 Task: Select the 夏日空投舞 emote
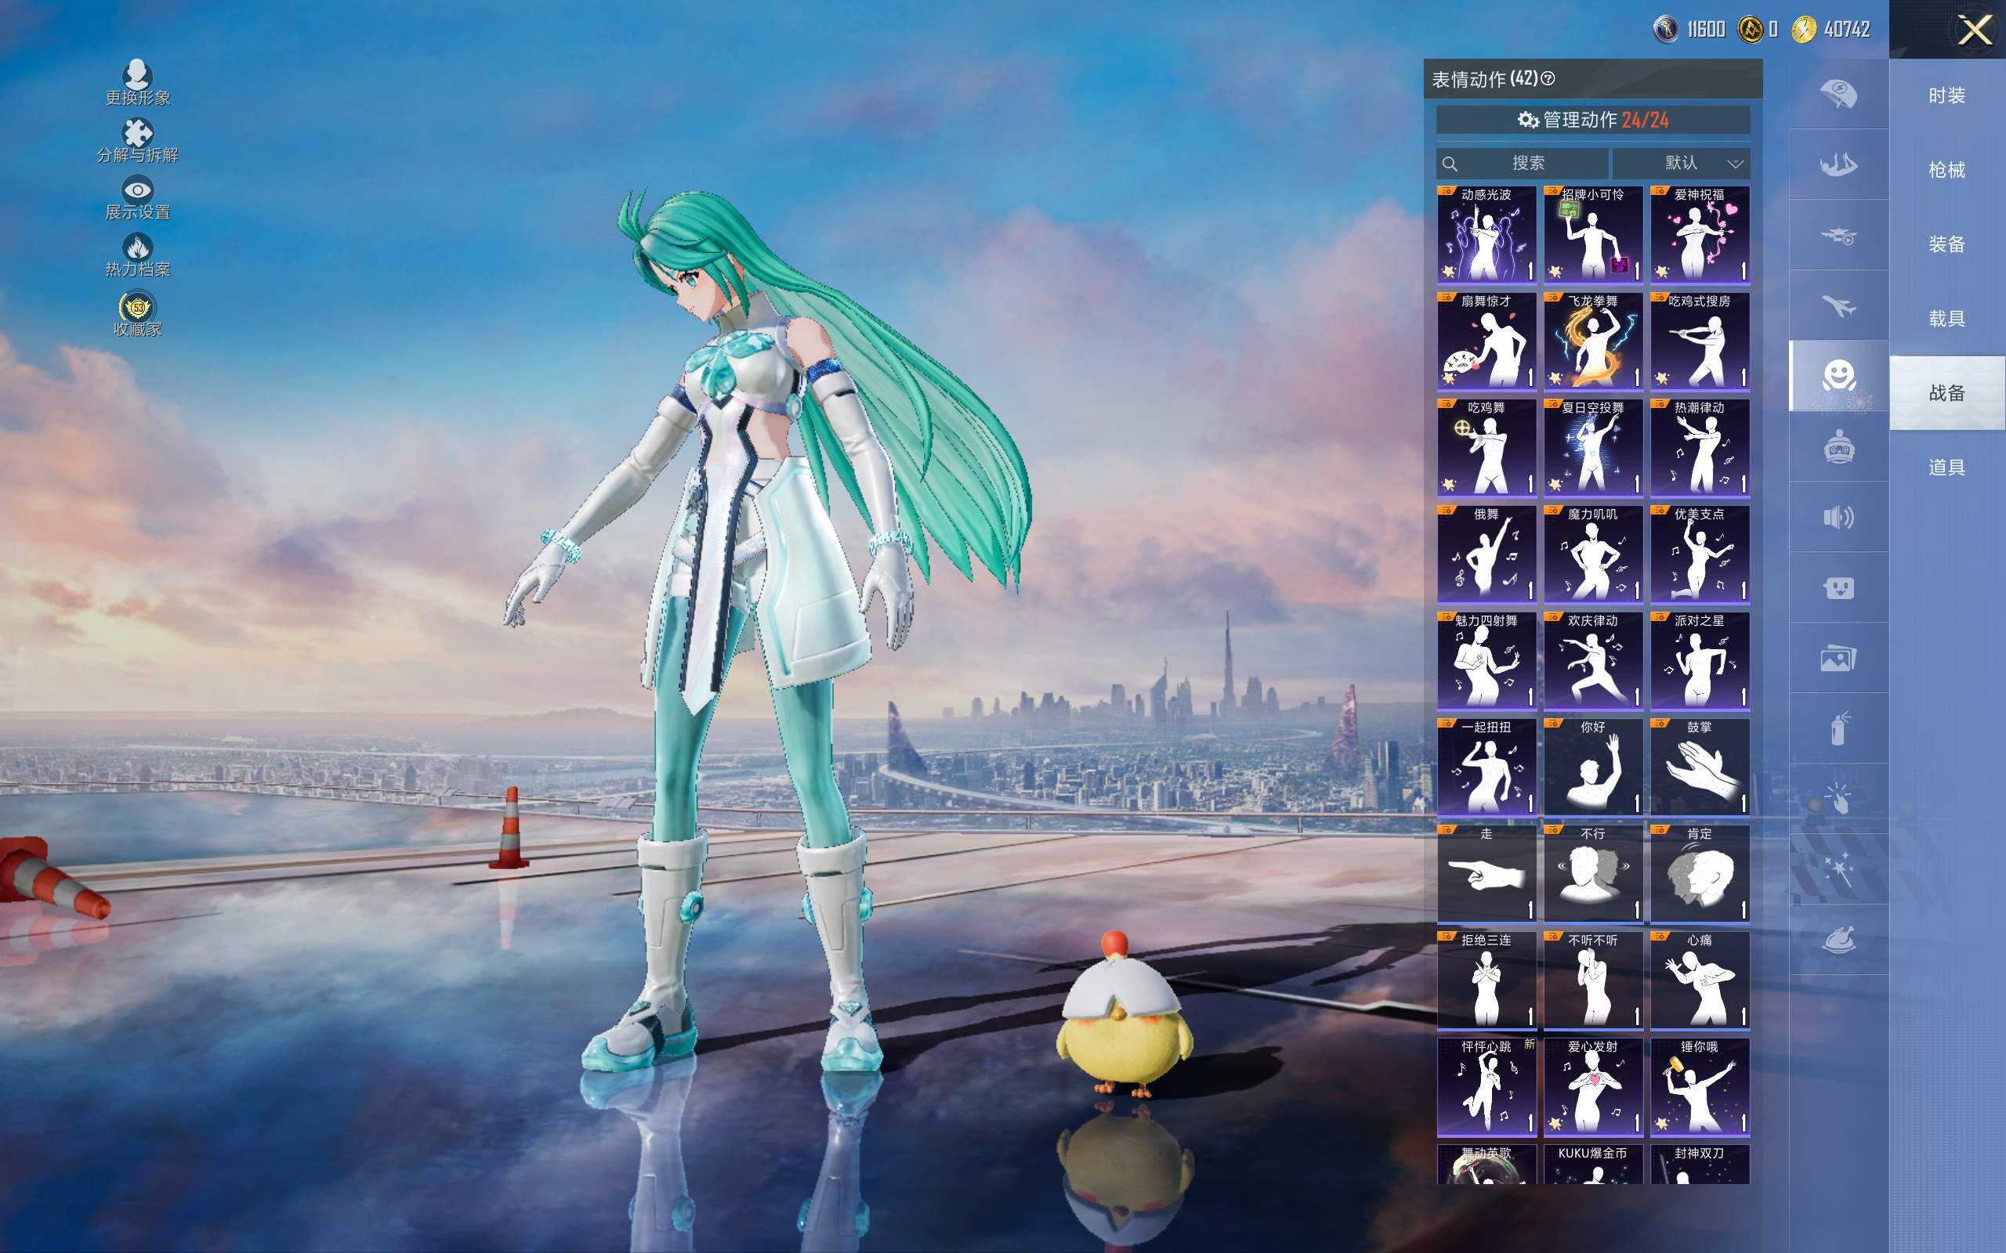coord(1593,447)
